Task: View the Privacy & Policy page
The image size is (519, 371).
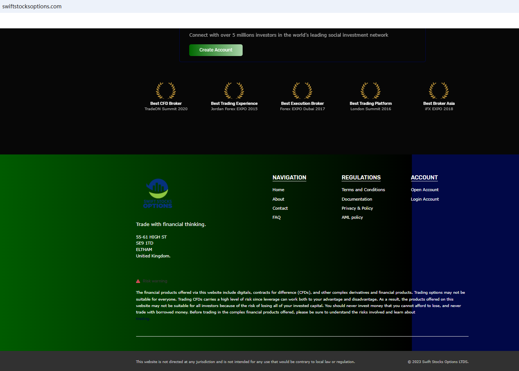Action: pos(357,208)
